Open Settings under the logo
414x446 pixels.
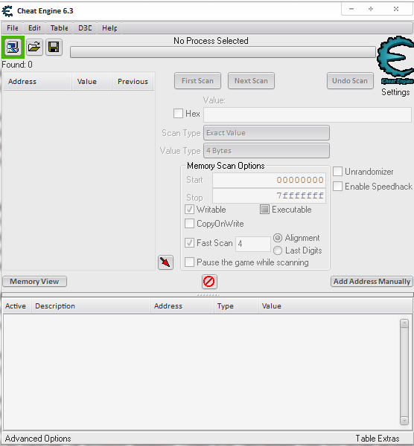395,92
